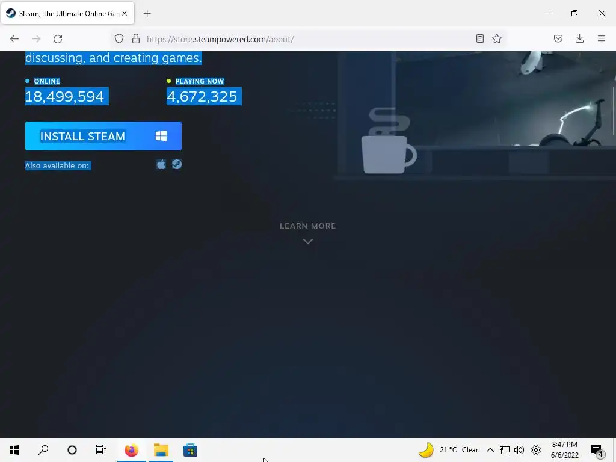Click the online count 18,499,594
The image size is (616, 462).
(x=64, y=97)
